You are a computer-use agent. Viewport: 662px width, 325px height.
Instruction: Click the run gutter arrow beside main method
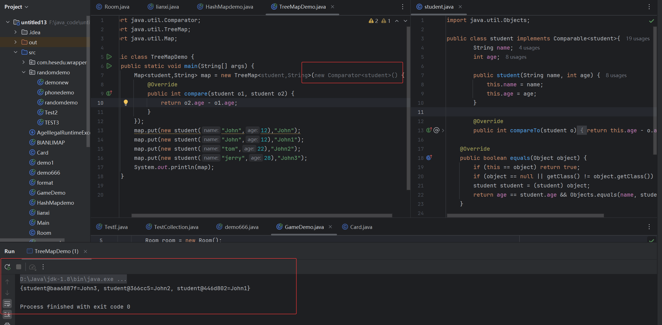coord(109,66)
